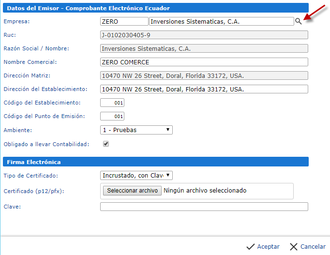
Task: Click the magnifier search icon beside Empresa
Action: [x=298, y=21]
